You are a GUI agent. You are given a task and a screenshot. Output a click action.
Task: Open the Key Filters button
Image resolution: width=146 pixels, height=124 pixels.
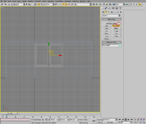(x=110, y=122)
